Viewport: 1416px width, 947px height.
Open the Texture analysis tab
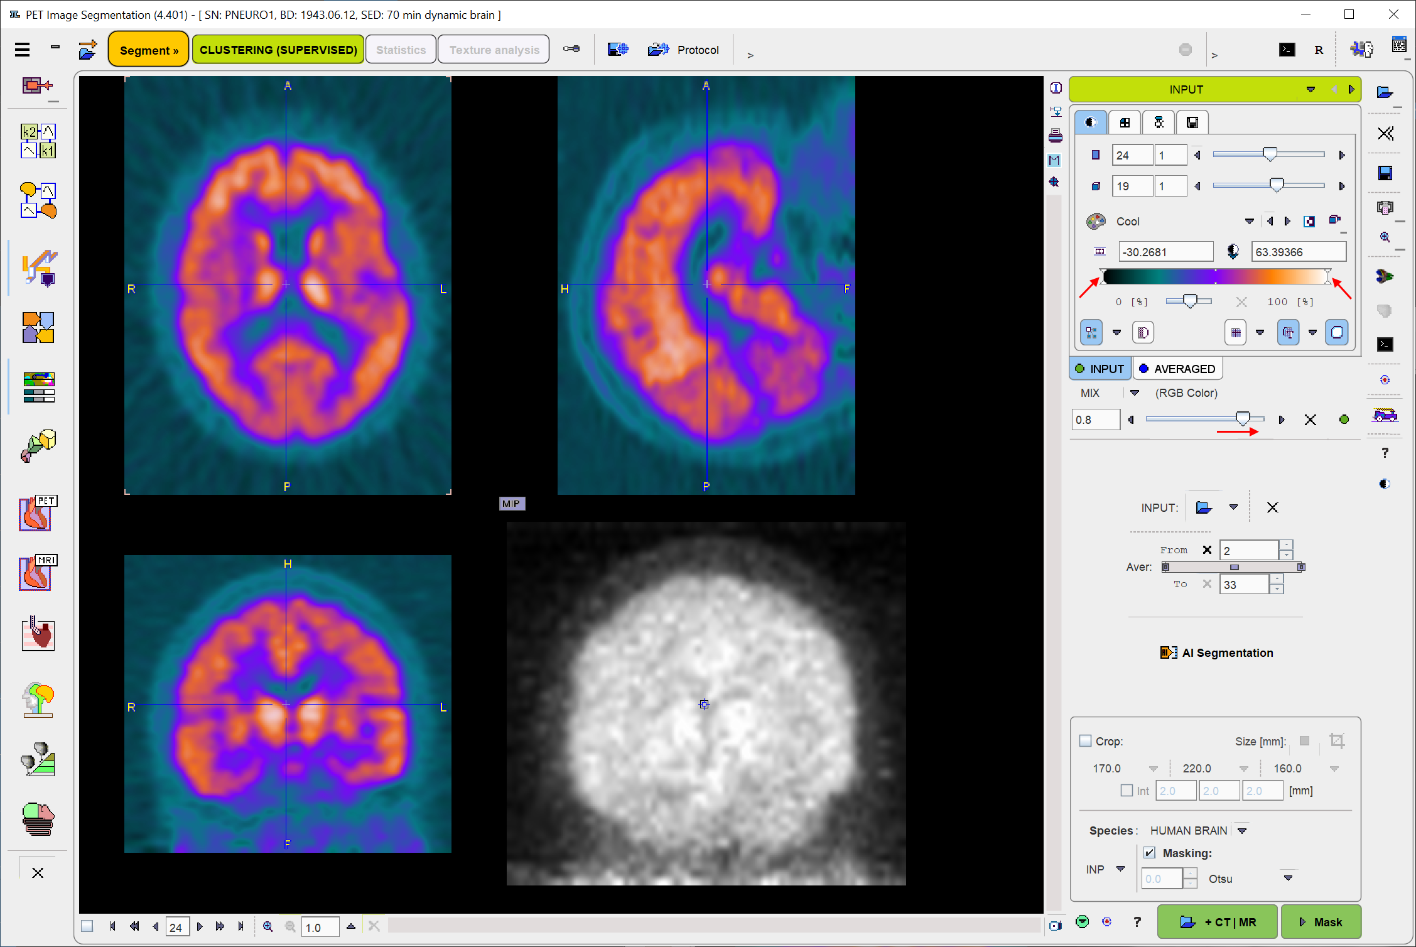click(494, 50)
